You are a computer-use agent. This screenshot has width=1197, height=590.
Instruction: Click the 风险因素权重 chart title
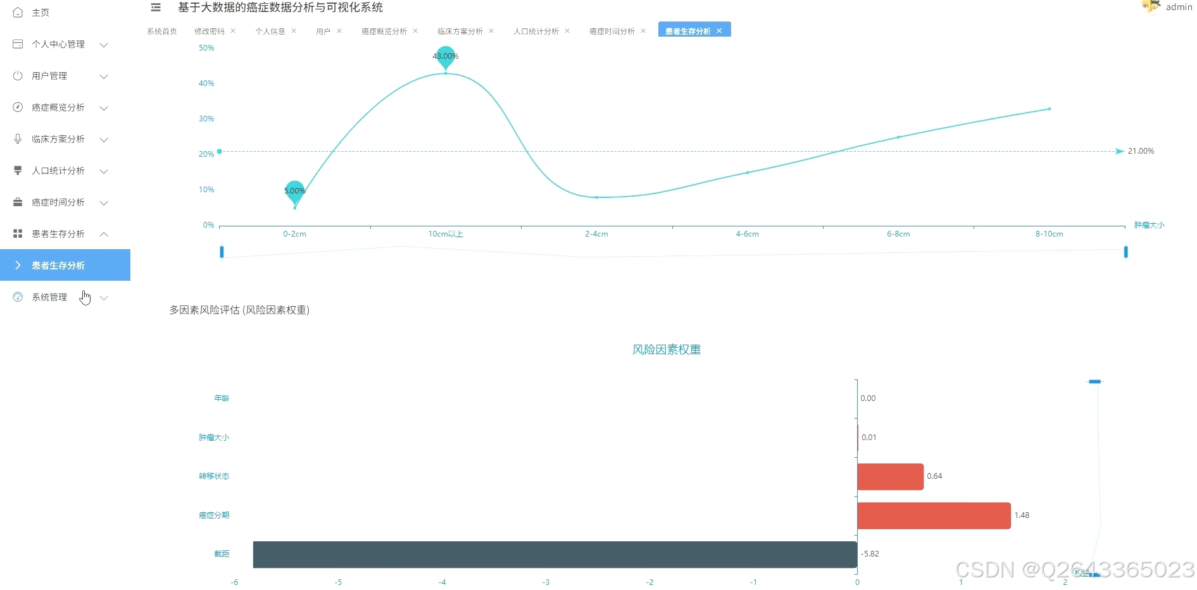pos(667,350)
